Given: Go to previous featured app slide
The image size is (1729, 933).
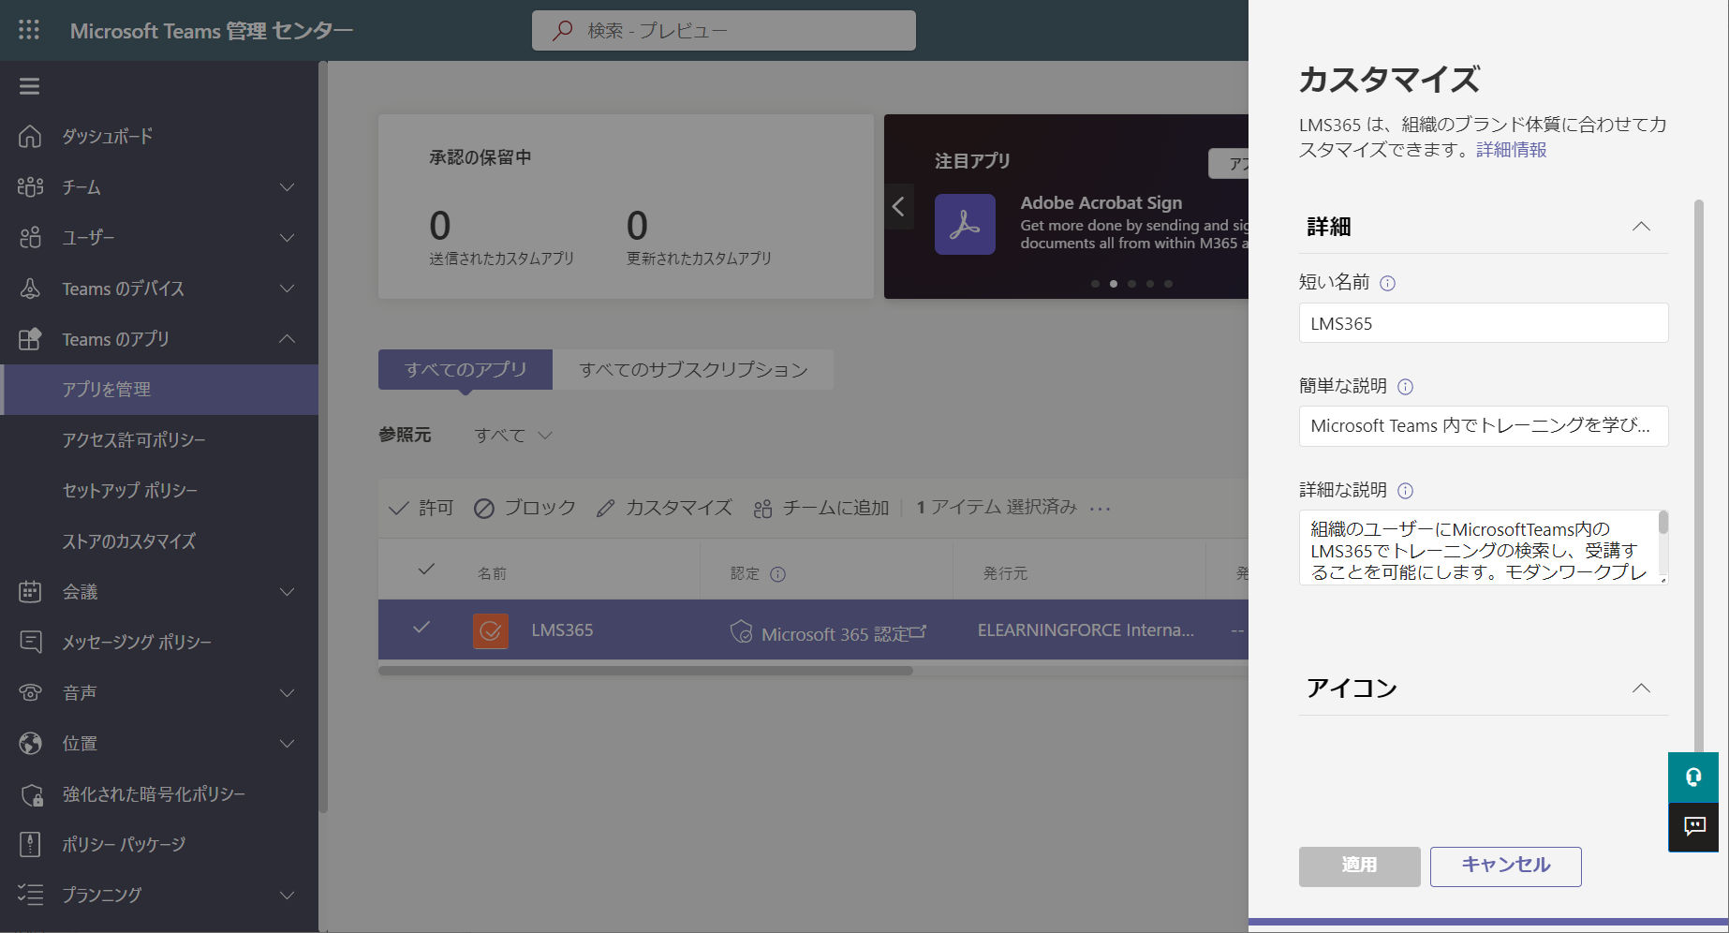Looking at the screenshot, I should [x=898, y=206].
